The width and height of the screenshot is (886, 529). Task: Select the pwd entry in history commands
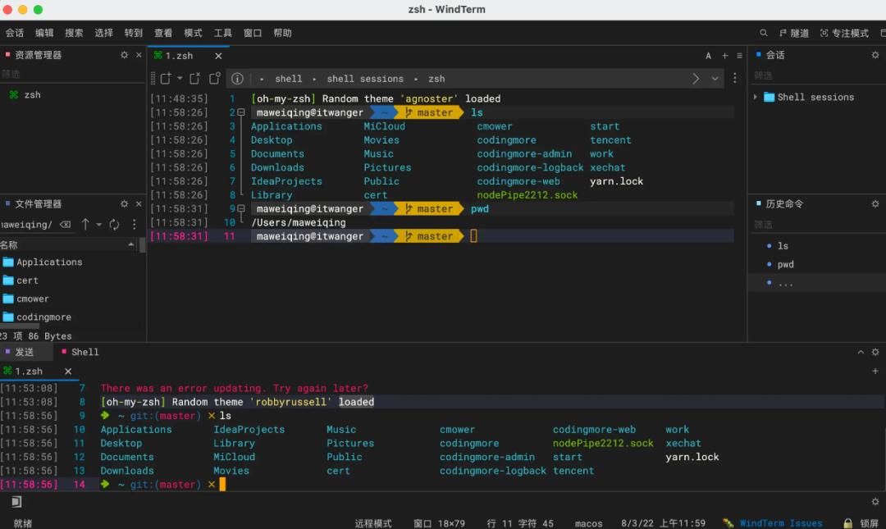785,264
